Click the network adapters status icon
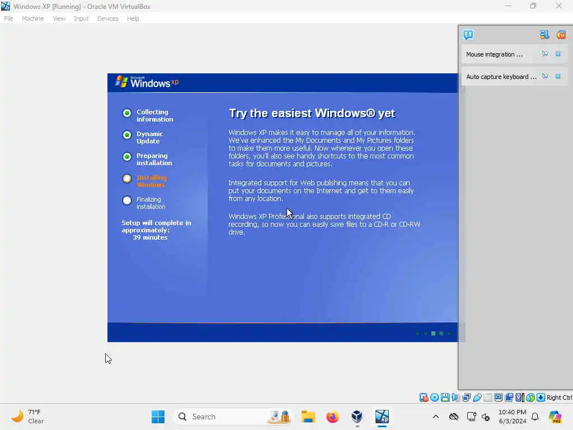This screenshot has width=573, height=430. (466, 398)
